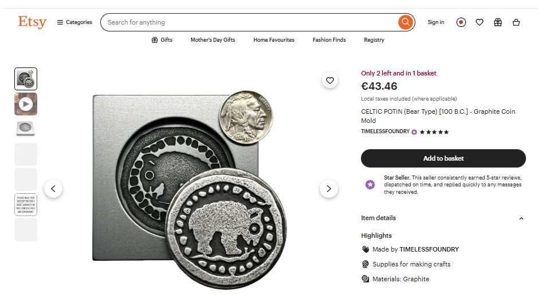Show previous product image with left arrow
The width and height of the screenshot is (538, 295).
point(53,189)
